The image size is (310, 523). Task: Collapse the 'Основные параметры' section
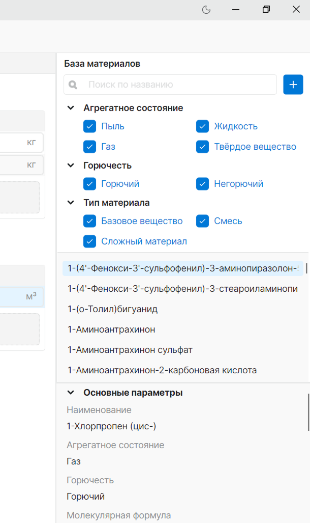tap(71, 393)
